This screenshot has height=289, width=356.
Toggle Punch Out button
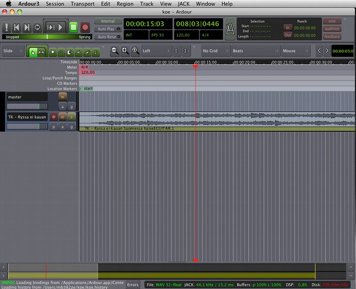288,35
